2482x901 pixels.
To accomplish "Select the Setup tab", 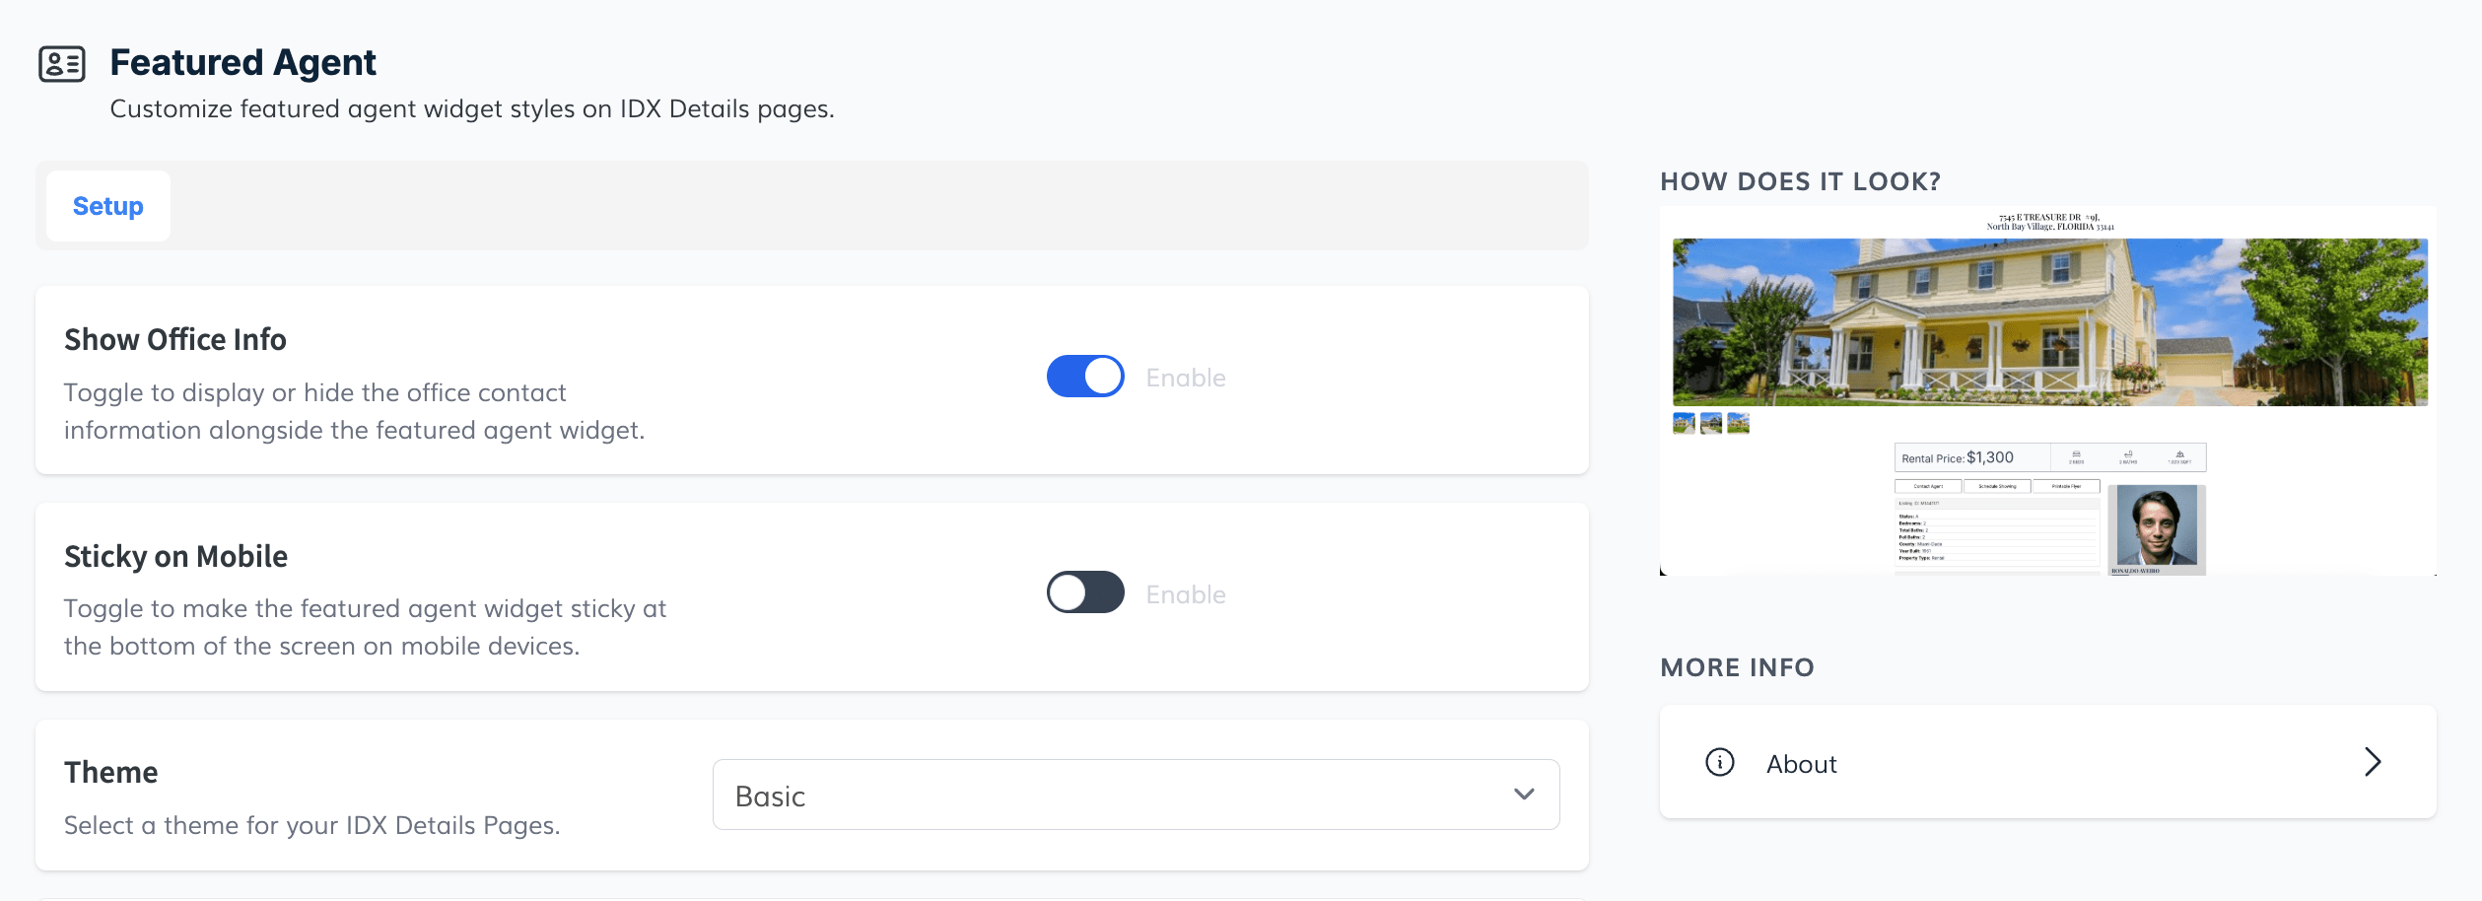I will point(108,206).
